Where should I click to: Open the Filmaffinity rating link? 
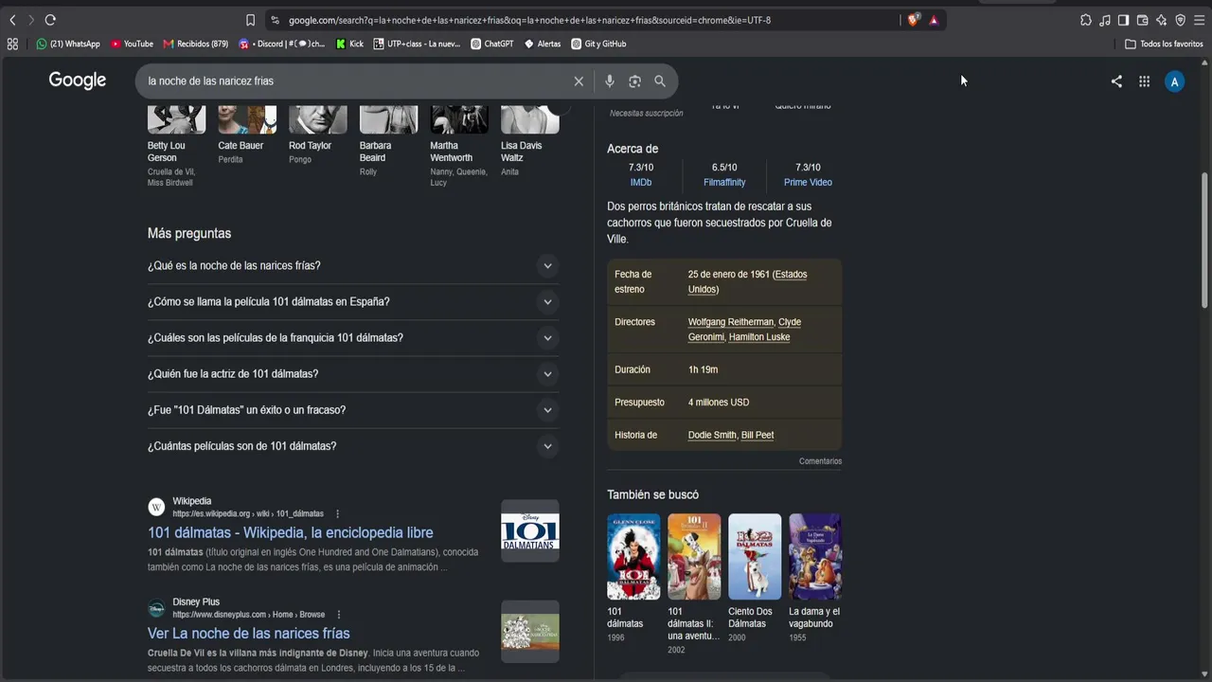click(x=724, y=183)
